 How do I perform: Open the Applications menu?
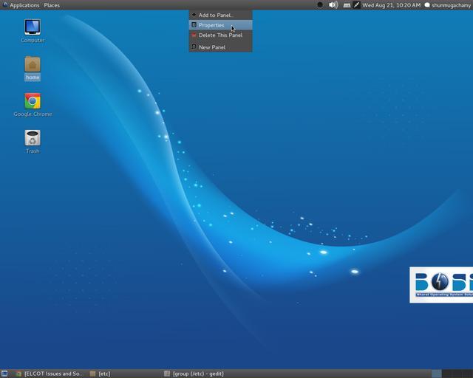click(x=24, y=5)
